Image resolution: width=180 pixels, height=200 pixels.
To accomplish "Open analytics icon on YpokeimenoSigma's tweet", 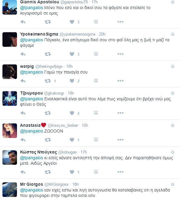I will point(96,54).
